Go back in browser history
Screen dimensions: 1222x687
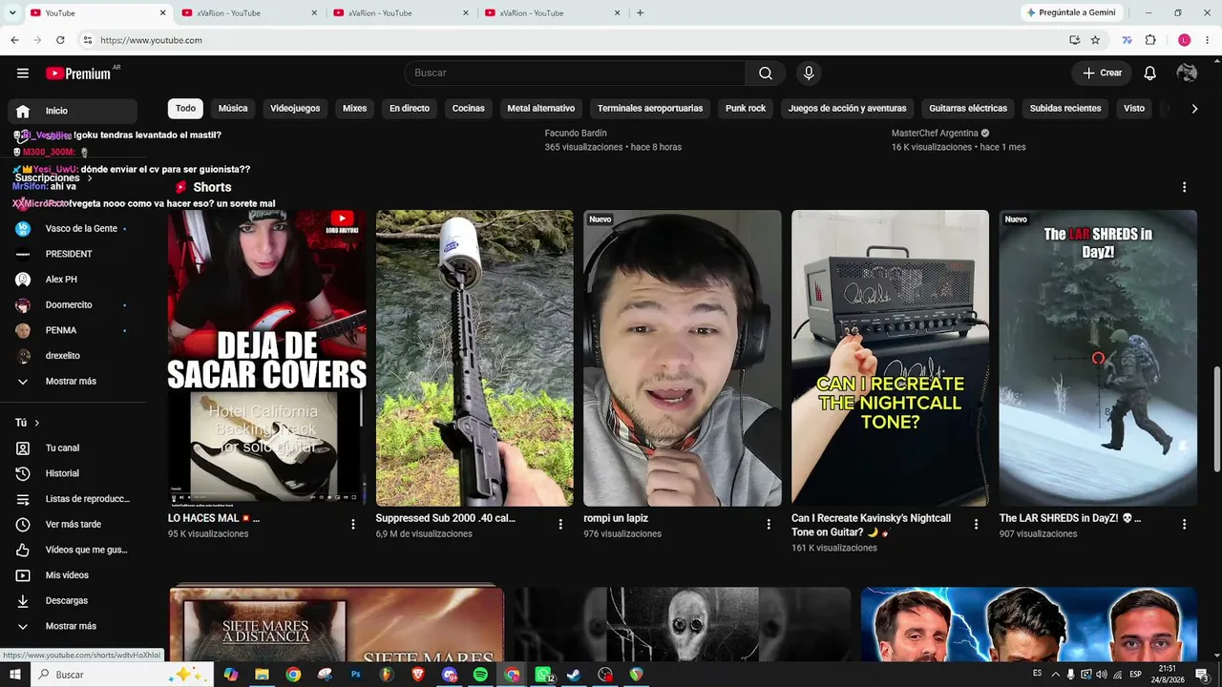click(x=14, y=40)
